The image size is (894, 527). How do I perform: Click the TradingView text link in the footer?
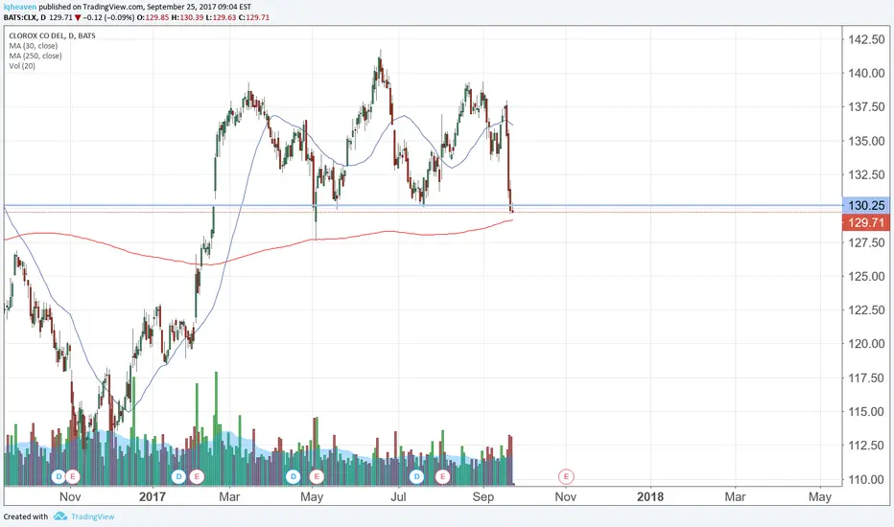[x=92, y=516]
